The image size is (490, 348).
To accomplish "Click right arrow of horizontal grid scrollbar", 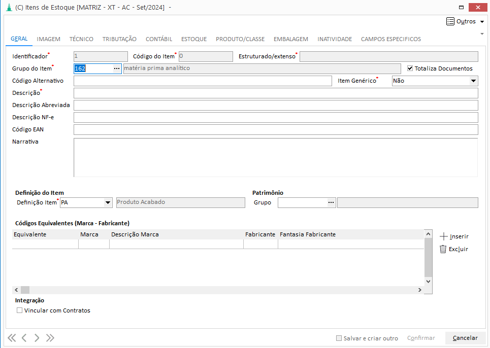I will tap(420, 290).
